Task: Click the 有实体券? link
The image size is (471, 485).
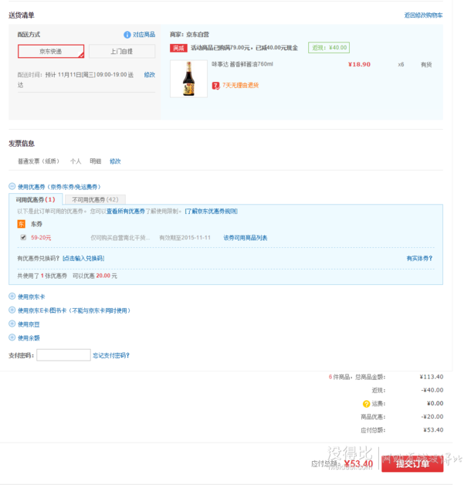Action: [x=419, y=258]
